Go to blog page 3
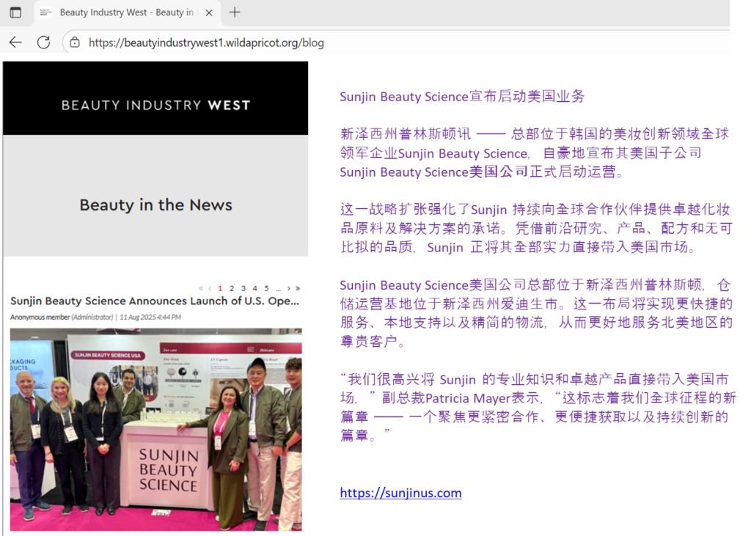 pos(243,288)
